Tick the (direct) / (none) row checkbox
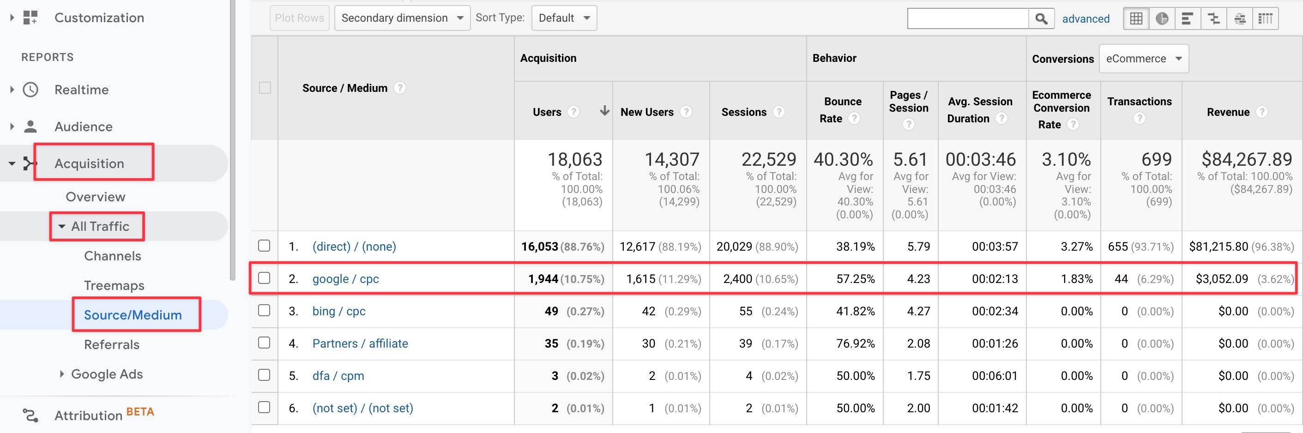 point(264,246)
